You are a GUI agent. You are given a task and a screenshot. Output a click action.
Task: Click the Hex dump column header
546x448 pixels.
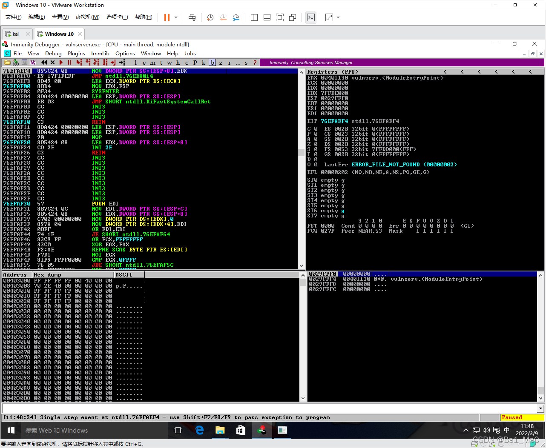tap(73, 275)
